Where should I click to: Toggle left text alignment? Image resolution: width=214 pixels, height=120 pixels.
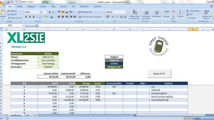(x=59, y=17)
